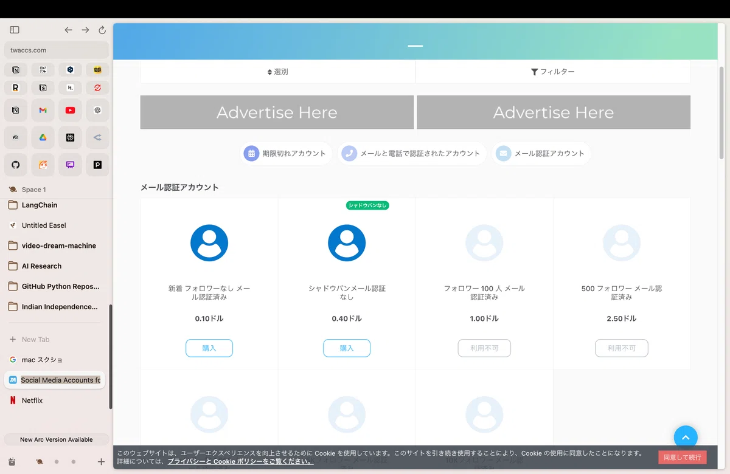This screenshot has width=730, height=474.
Task: Open the black brain-pattern favorite icon
Action: click(x=70, y=138)
